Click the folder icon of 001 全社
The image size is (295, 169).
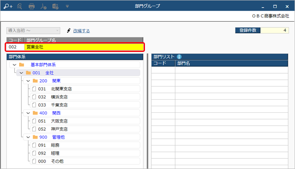click(x=28, y=73)
